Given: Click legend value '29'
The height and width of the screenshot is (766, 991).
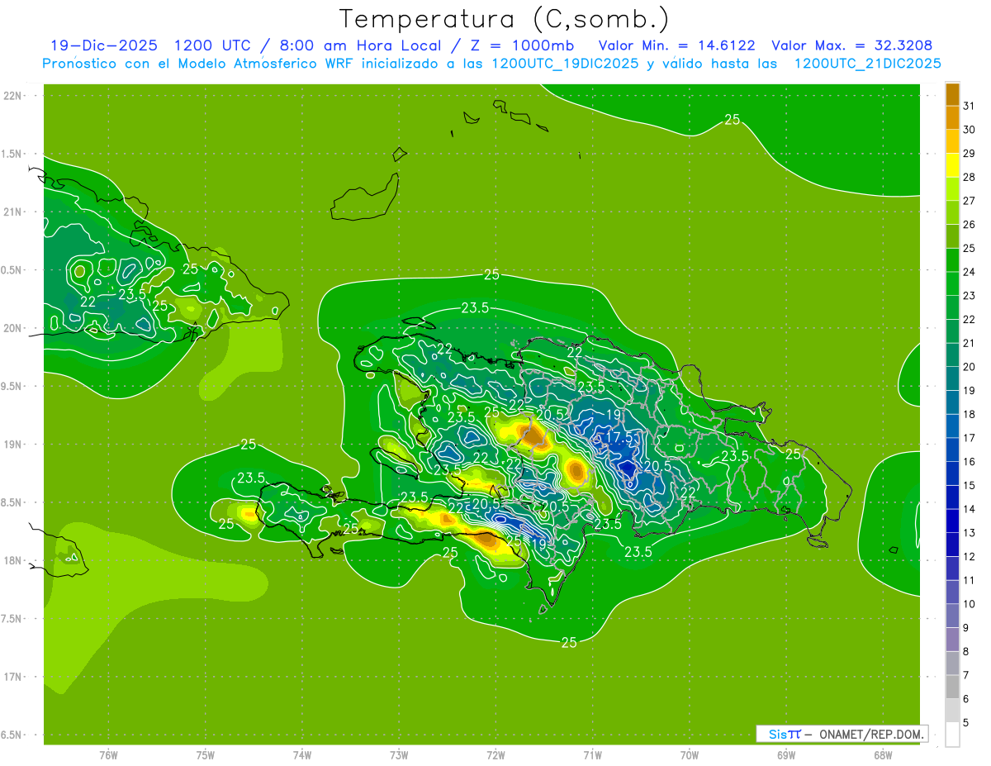Looking at the screenshot, I should [970, 153].
